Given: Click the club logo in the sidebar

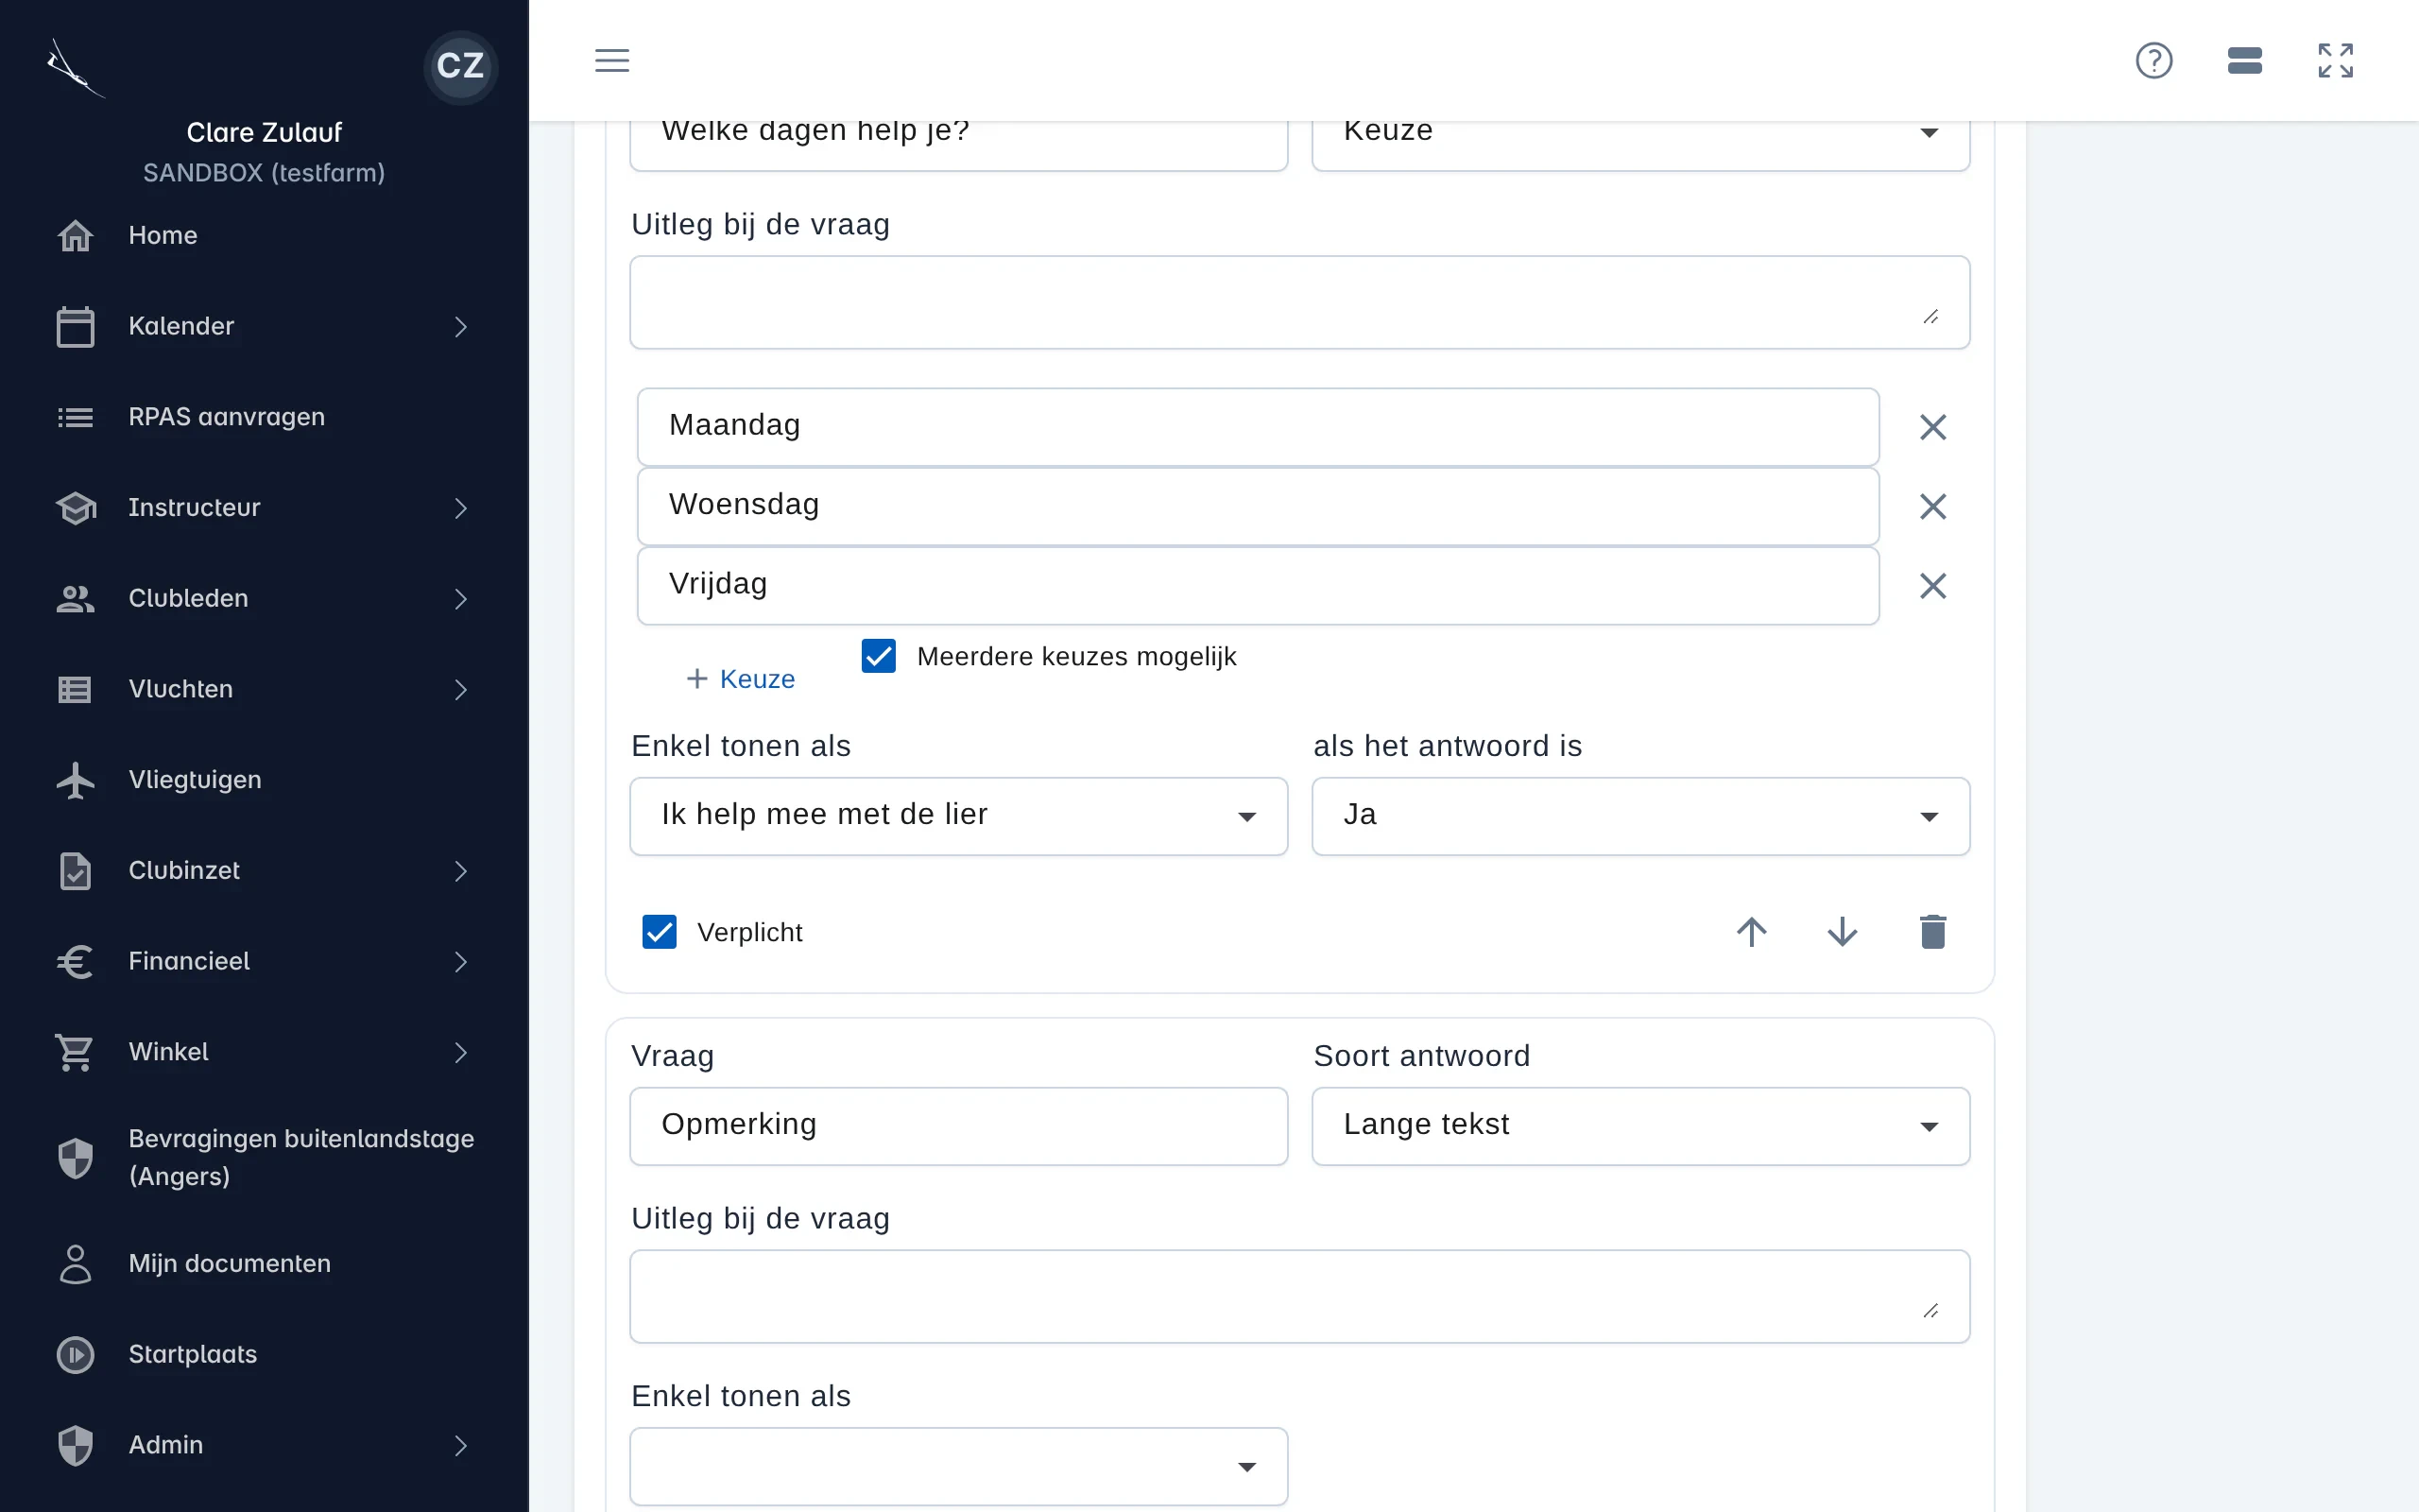Looking at the screenshot, I should [75, 68].
